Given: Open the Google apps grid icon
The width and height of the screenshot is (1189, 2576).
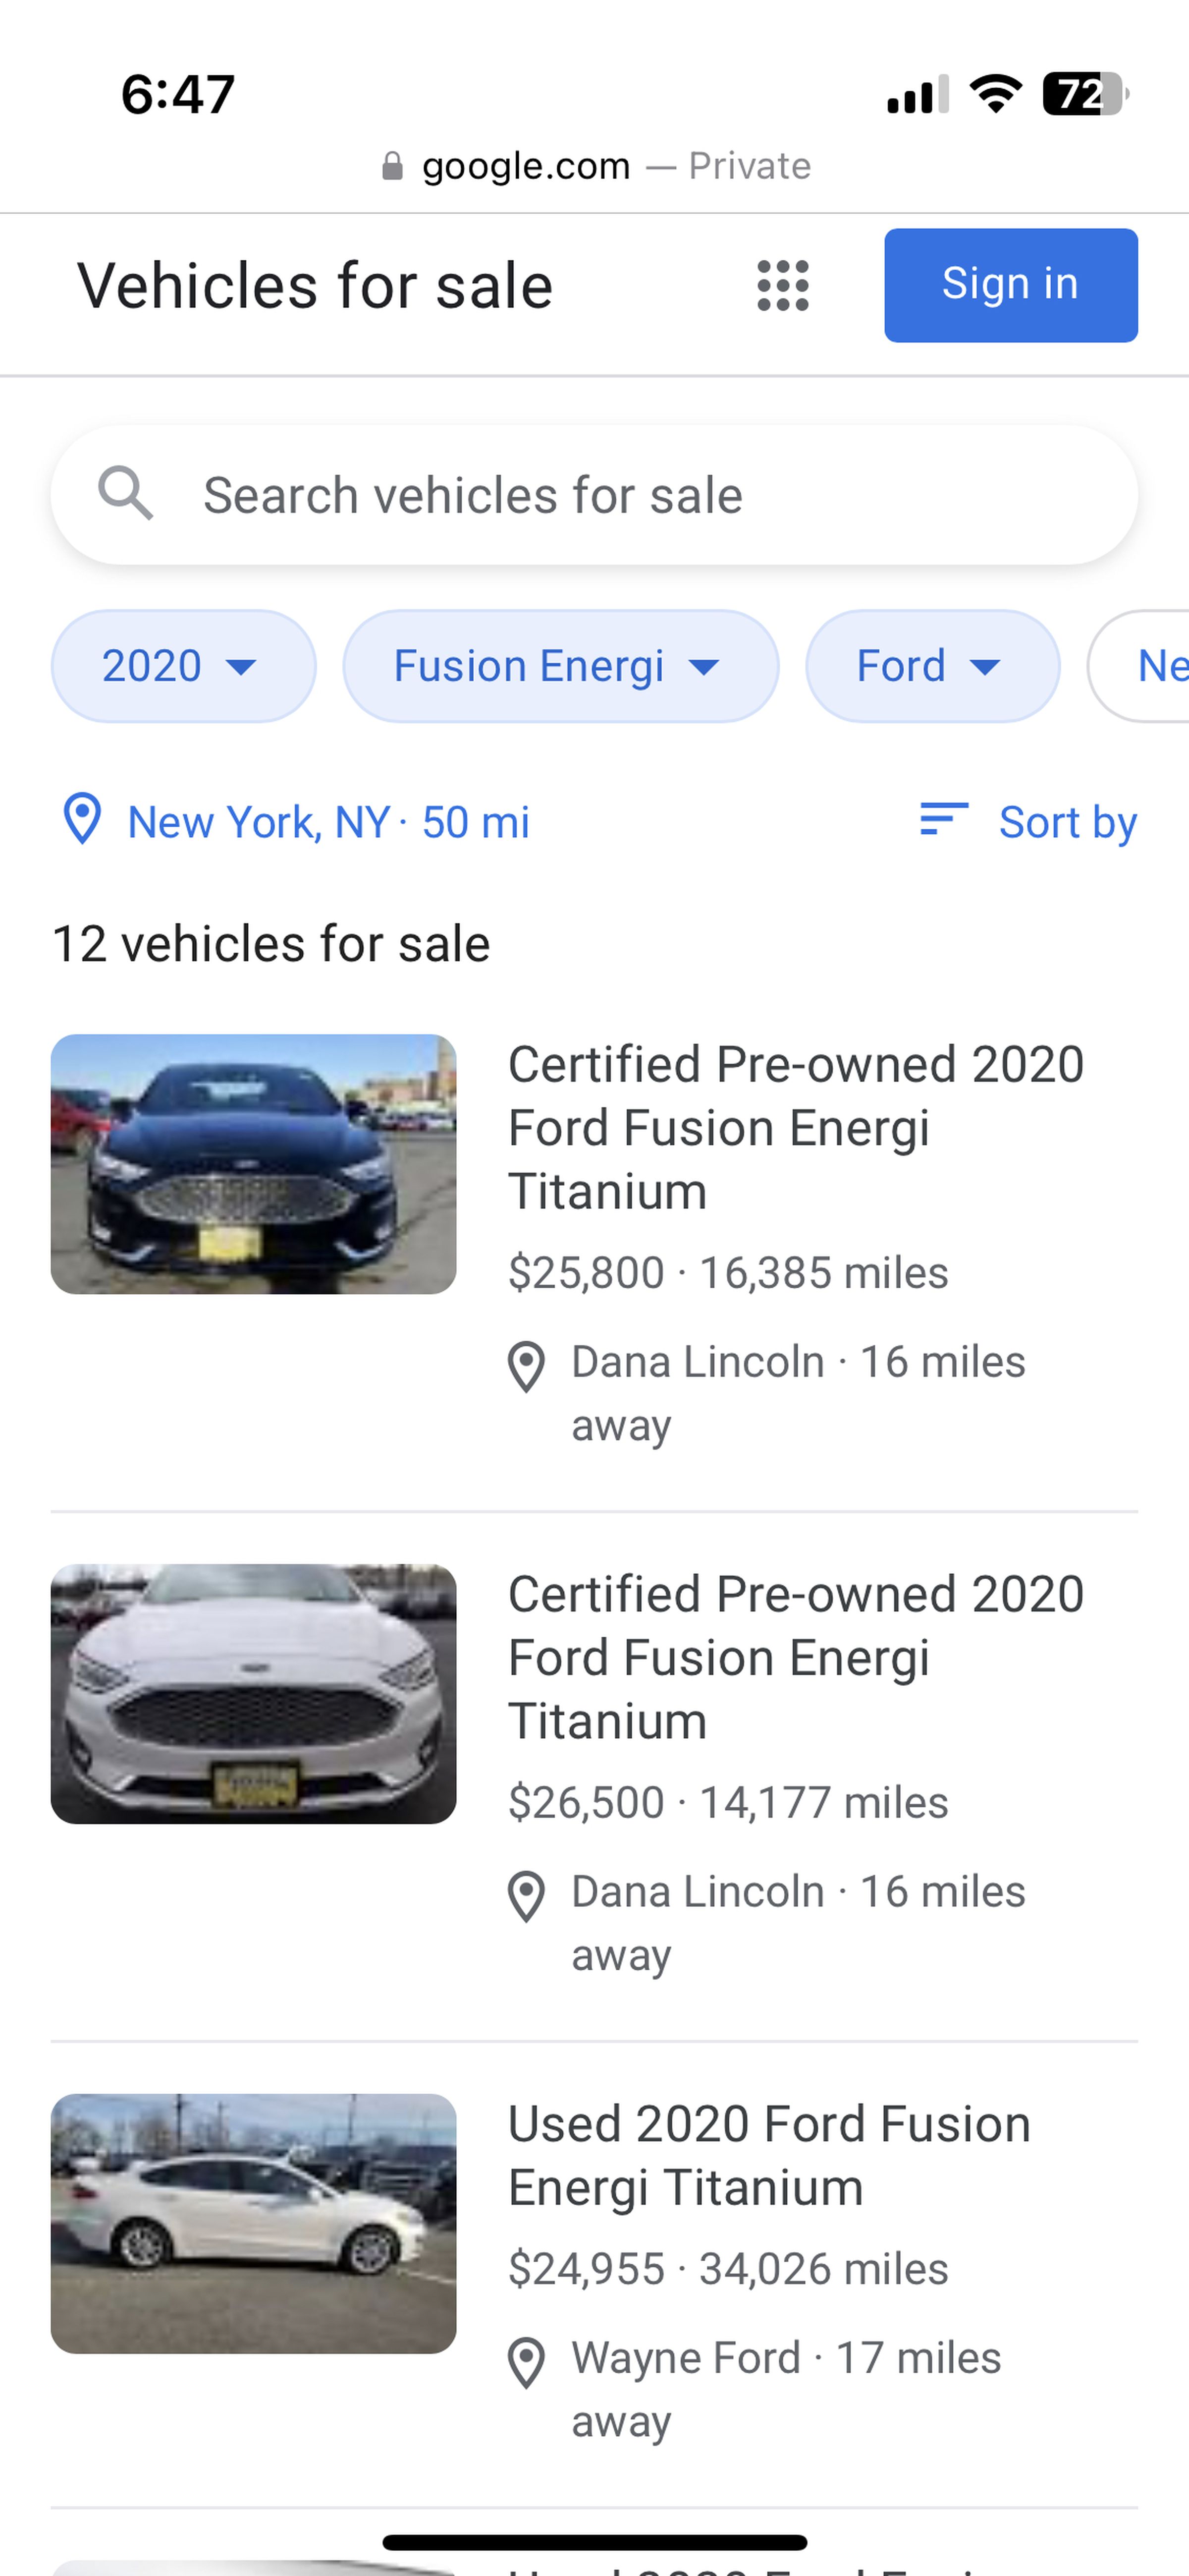Looking at the screenshot, I should pyautogui.click(x=782, y=286).
